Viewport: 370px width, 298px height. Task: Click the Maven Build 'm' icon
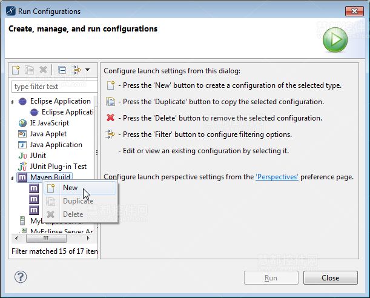pyautogui.click(x=22, y=177)
